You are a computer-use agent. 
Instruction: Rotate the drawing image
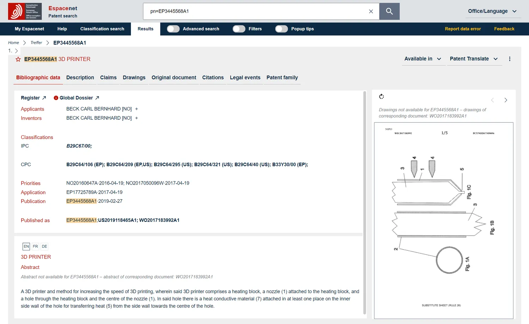click(382, 96)
